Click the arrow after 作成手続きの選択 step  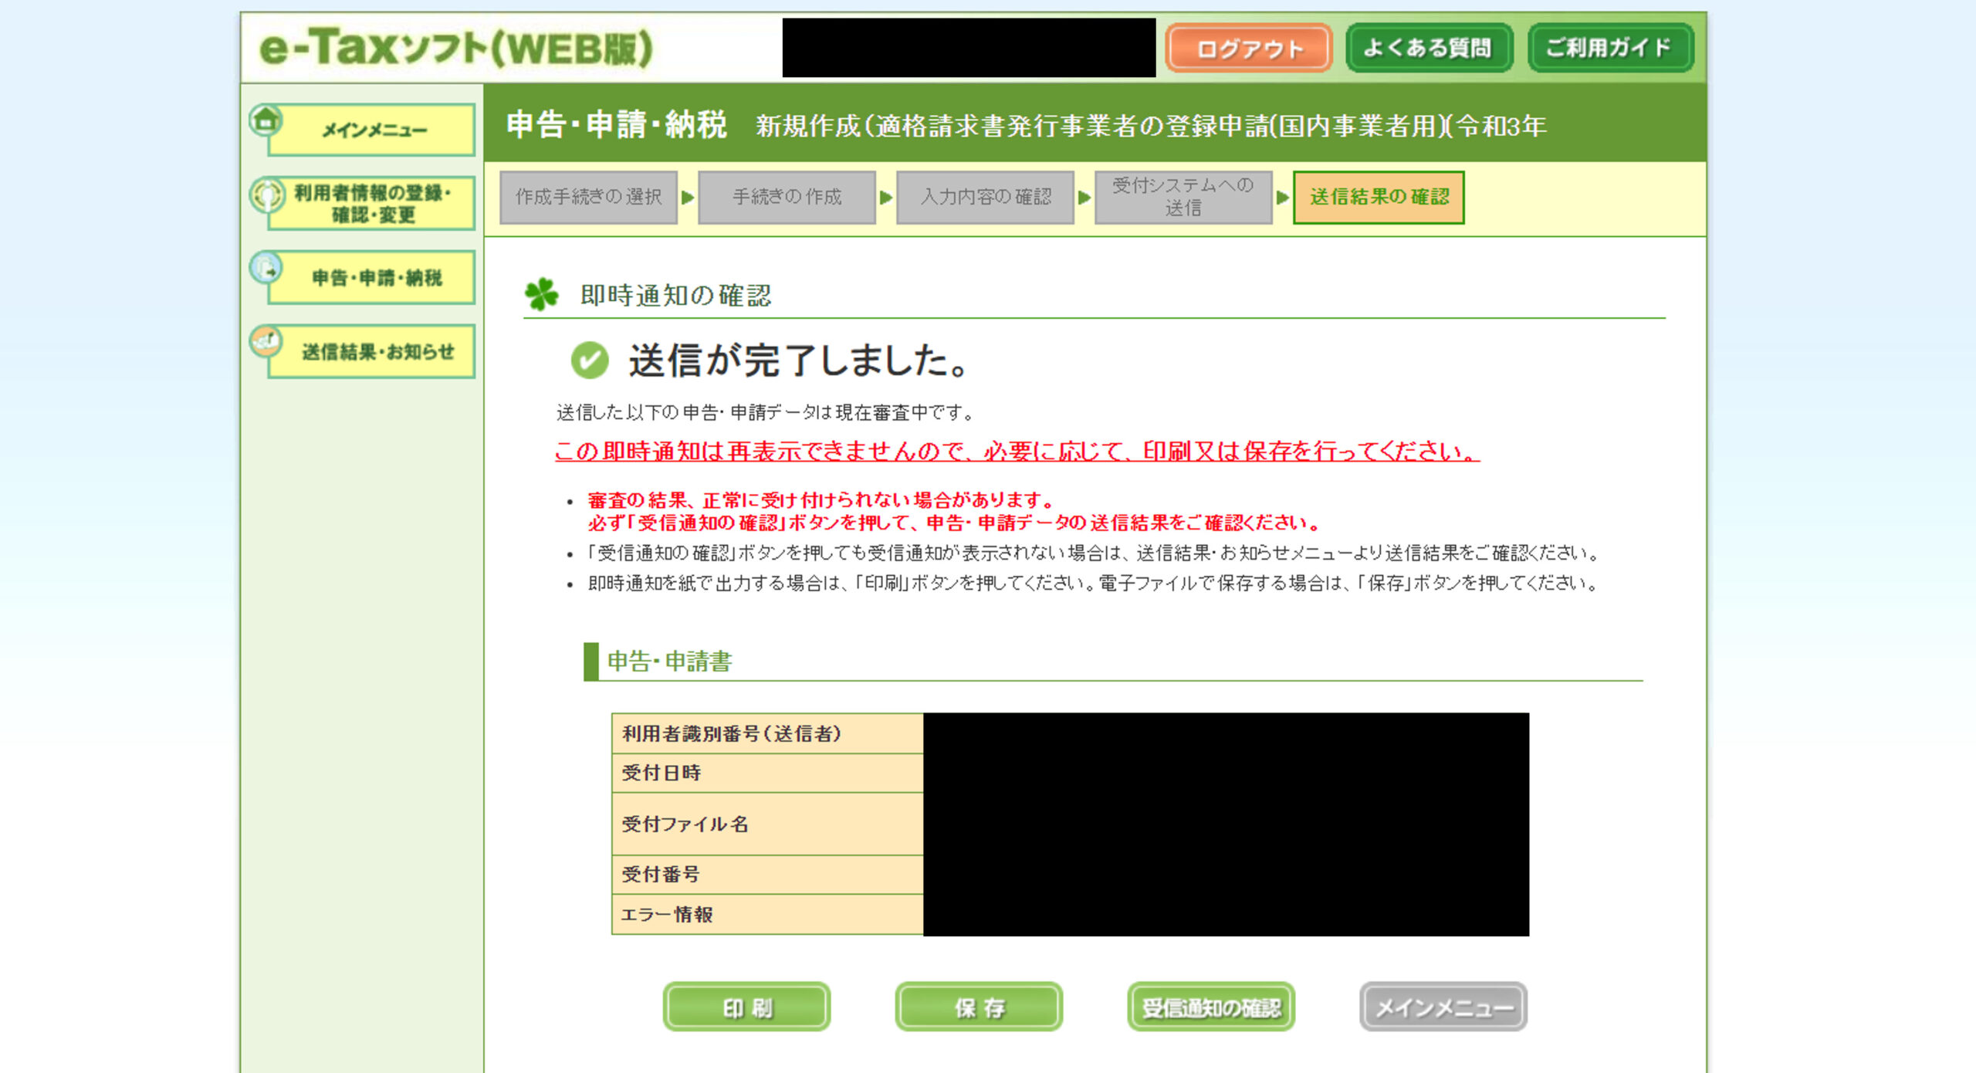click(x=688, y=198)
